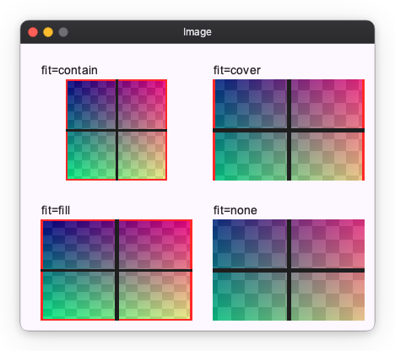
Task: Minimize the window using yellow button
Action: (x=48, y=32)
